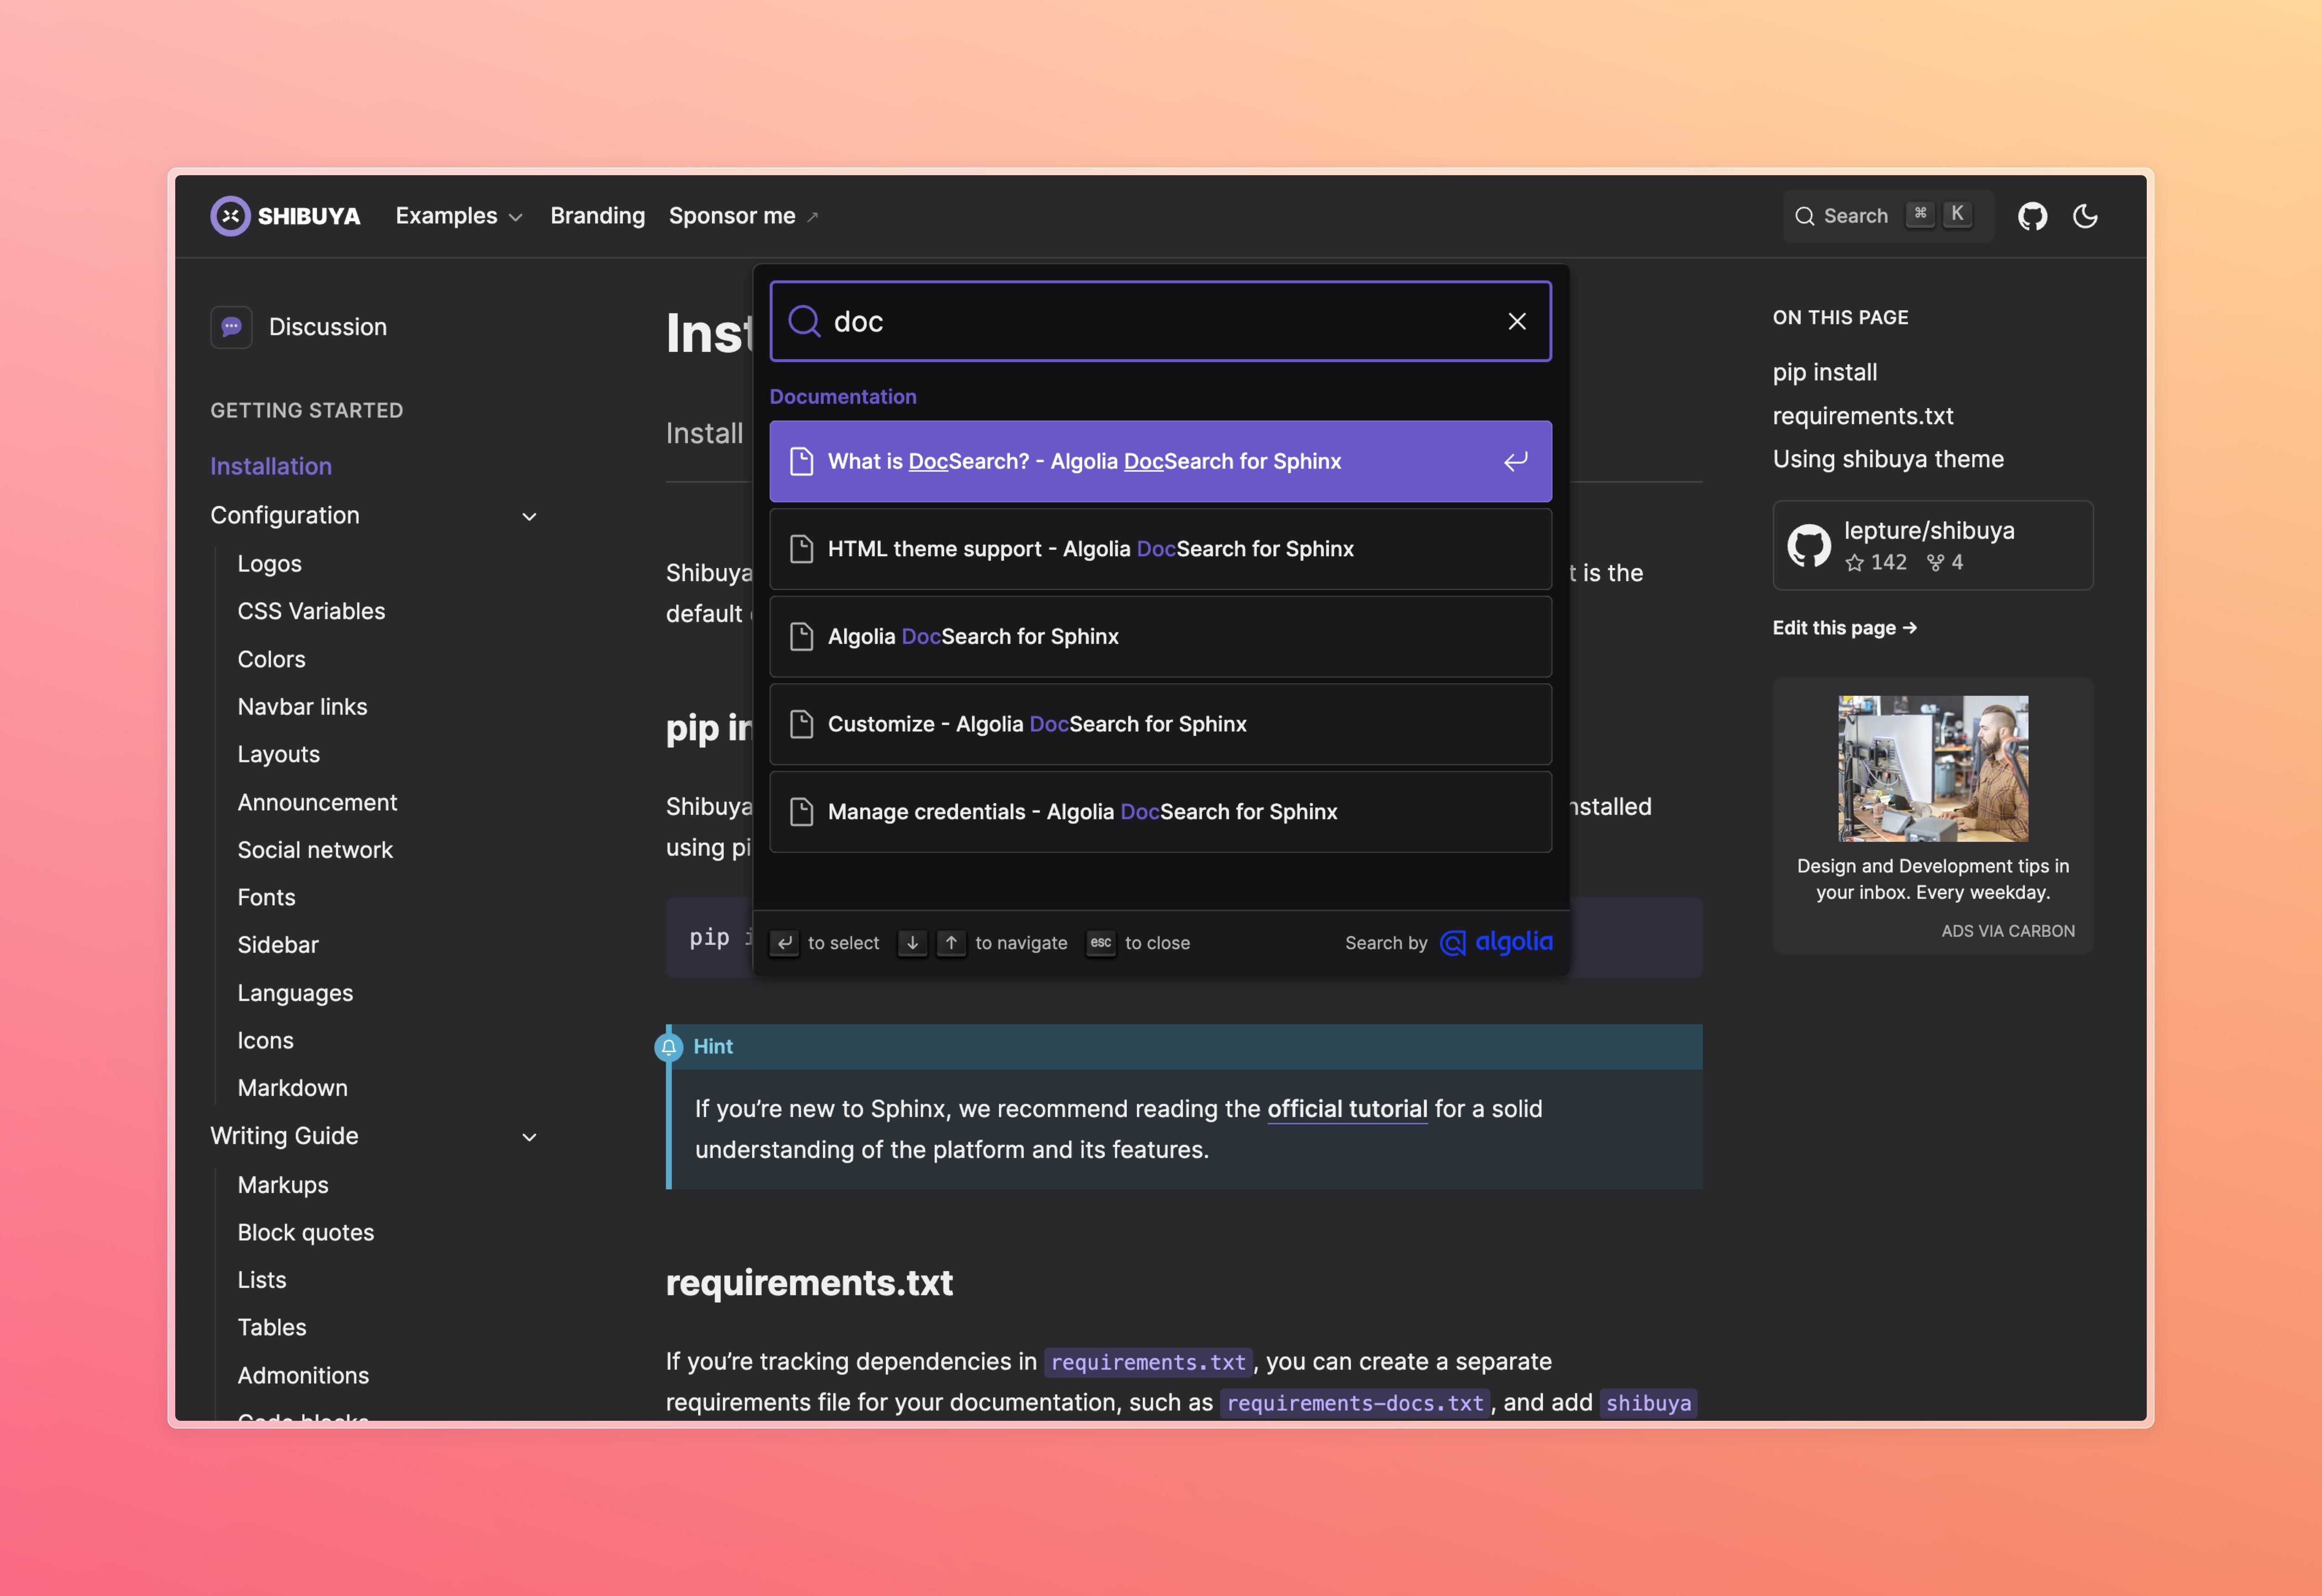Click document icon of 'Manage credentials' result
The image size is (2322, 1596).
pyautogui.click(x=801, y=812)
